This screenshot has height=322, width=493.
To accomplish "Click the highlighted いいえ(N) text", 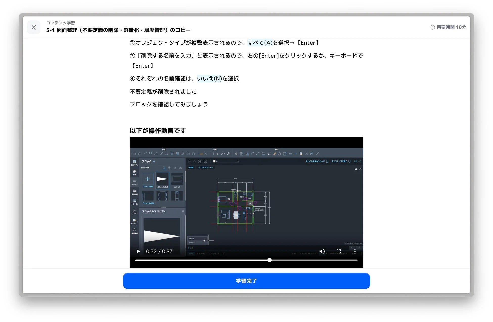I will pyautogui.click(x=209, y=79).
